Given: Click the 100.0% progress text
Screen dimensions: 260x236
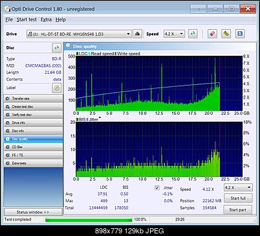Looking at the screenshot, I should point(140,220).
